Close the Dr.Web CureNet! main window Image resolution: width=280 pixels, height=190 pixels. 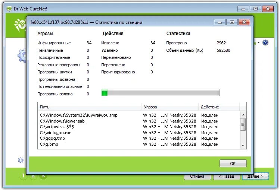268,9
